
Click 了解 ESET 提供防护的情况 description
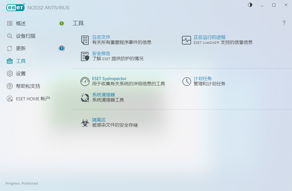pos(118,59)
